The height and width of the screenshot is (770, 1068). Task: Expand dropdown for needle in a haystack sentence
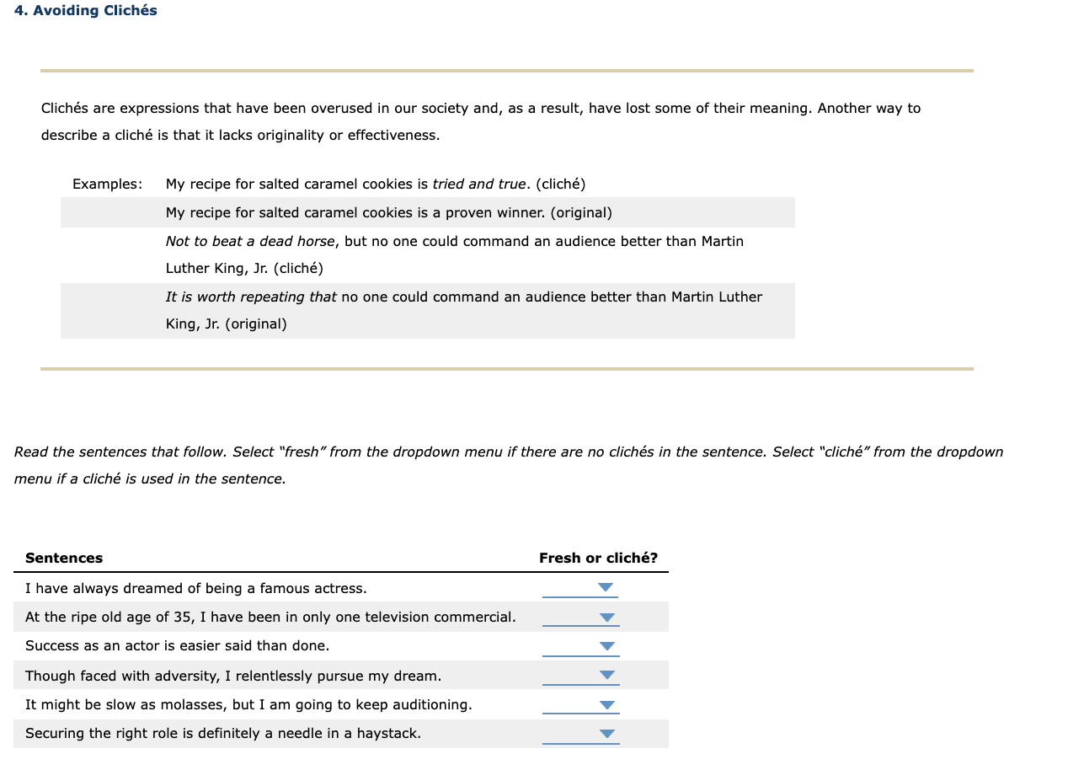pos(605,733)
